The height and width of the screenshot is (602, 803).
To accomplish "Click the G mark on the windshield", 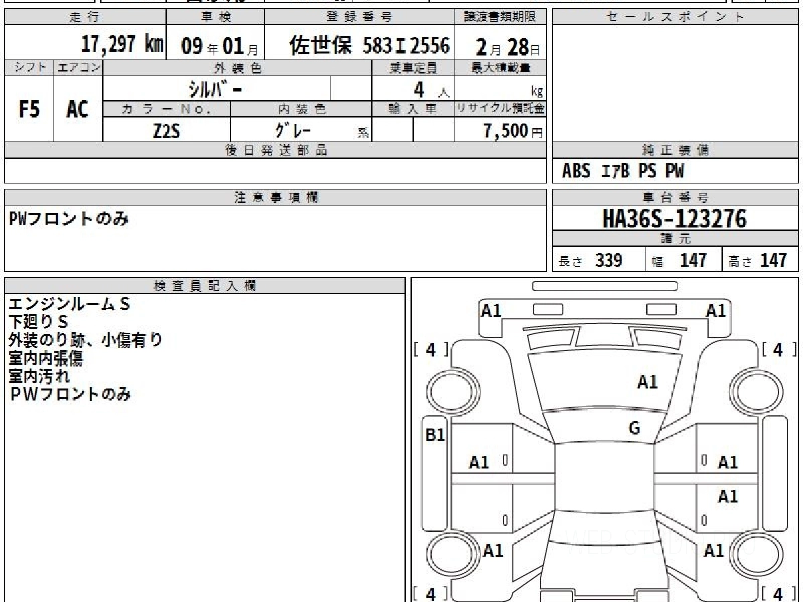I will click(634, 429).
